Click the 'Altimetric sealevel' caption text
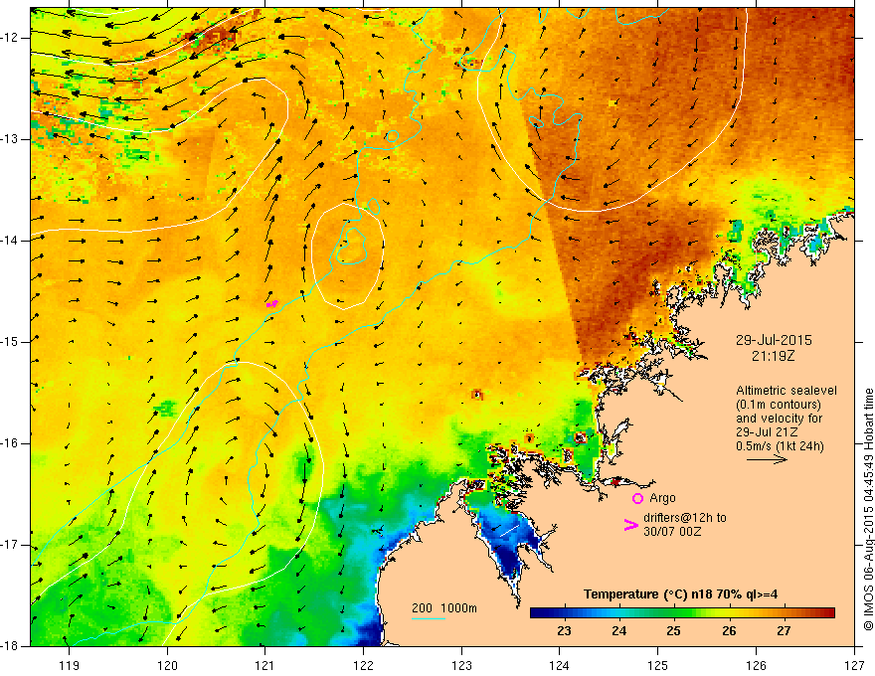The width and height of the screenshot is (875, 676). 787,391
